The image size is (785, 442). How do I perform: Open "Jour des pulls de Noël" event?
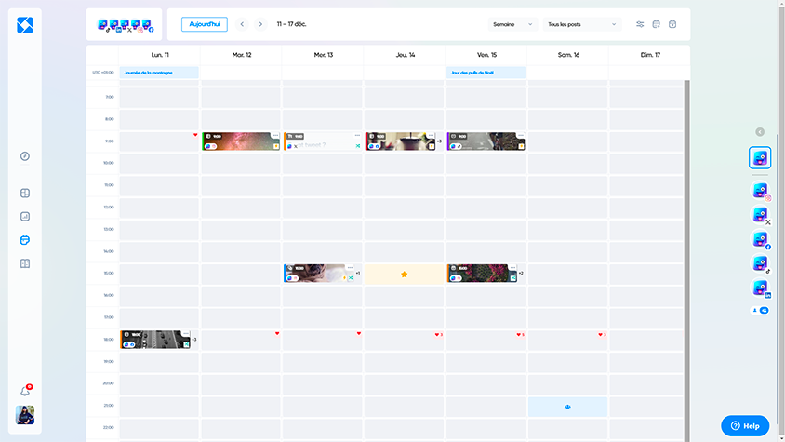(486, 73)
